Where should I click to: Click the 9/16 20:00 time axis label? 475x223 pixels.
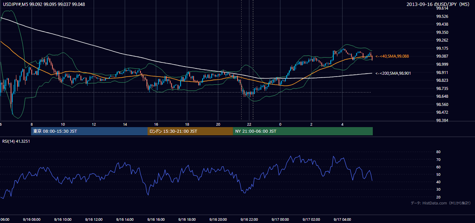[x=218, y=219]
